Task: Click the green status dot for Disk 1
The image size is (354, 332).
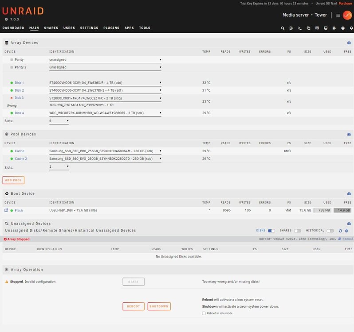Action: [x=12, y=83]
